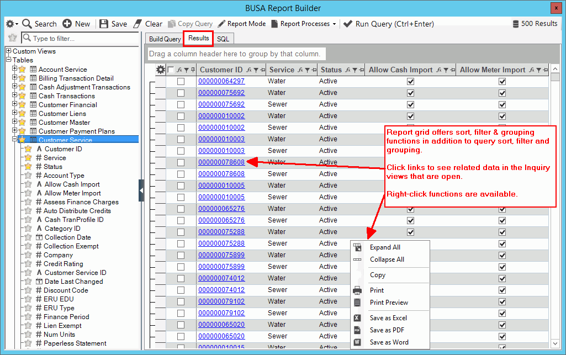
Task: Click the Type to filter search box
Action: point(83,39)
